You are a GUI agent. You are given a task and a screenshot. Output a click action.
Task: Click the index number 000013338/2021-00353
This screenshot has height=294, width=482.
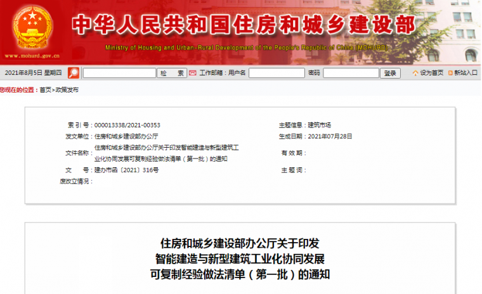tap(127, 125)
